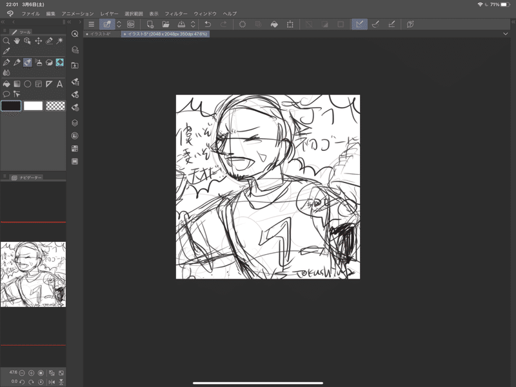The image size is (516, 387).
Task: Expand touch gesture options arrows
Action: pos(119,24)
